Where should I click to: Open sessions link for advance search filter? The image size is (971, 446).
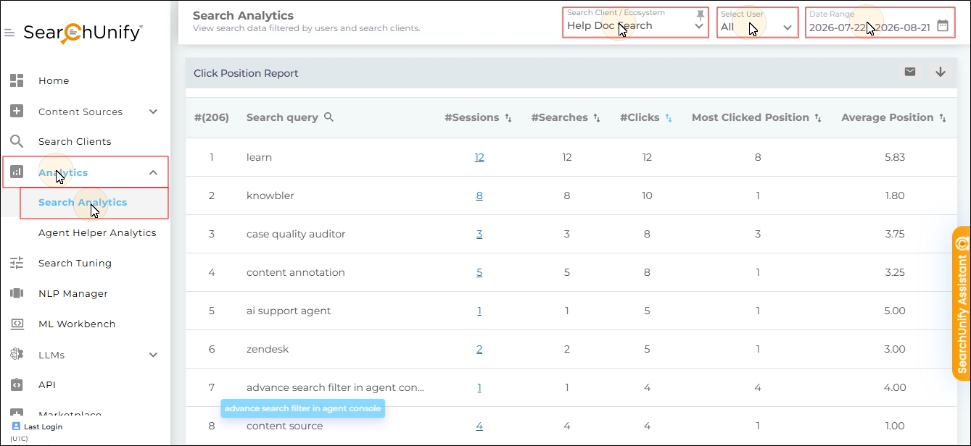click(479, 387)
